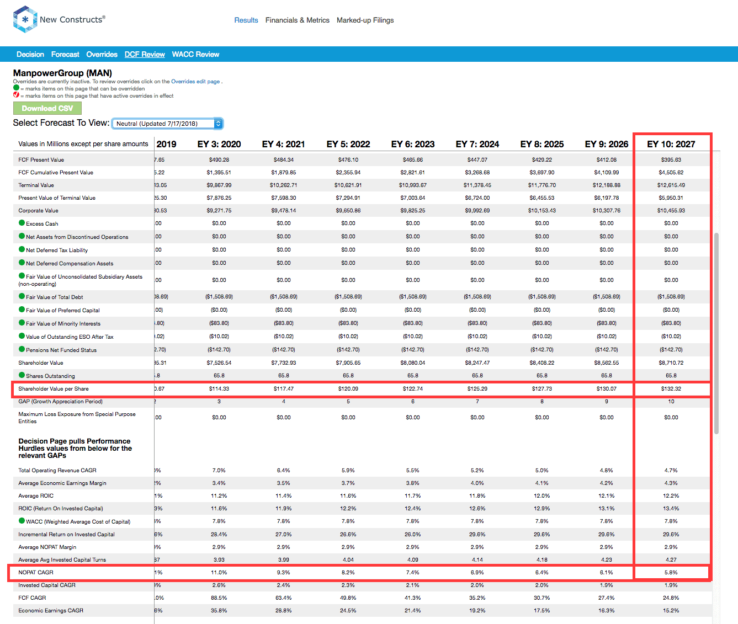Switch to the Forecast page

[65, 54]
